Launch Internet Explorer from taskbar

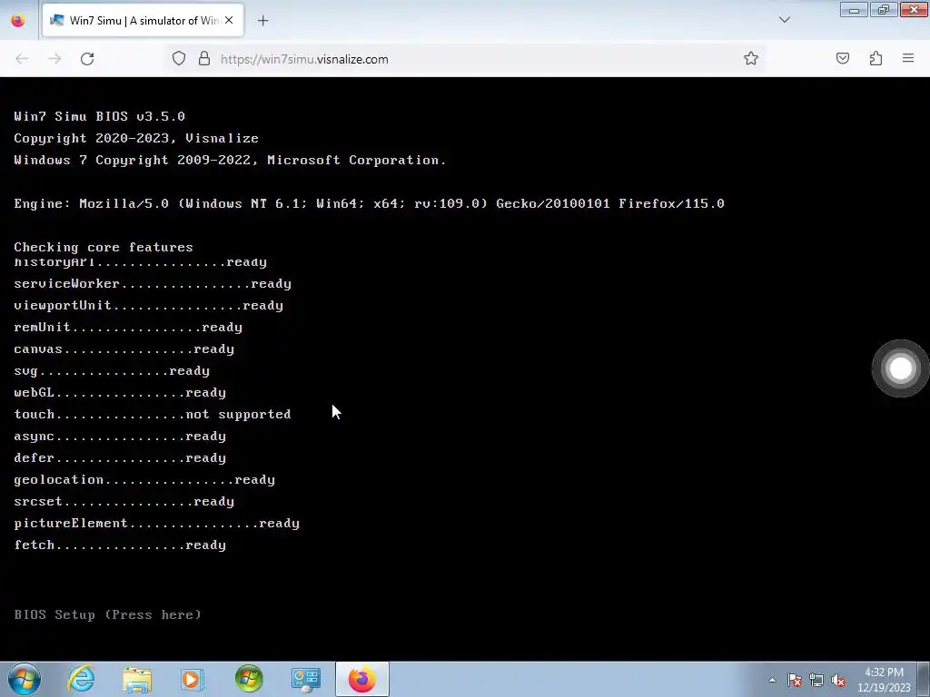tap(81, 679)
